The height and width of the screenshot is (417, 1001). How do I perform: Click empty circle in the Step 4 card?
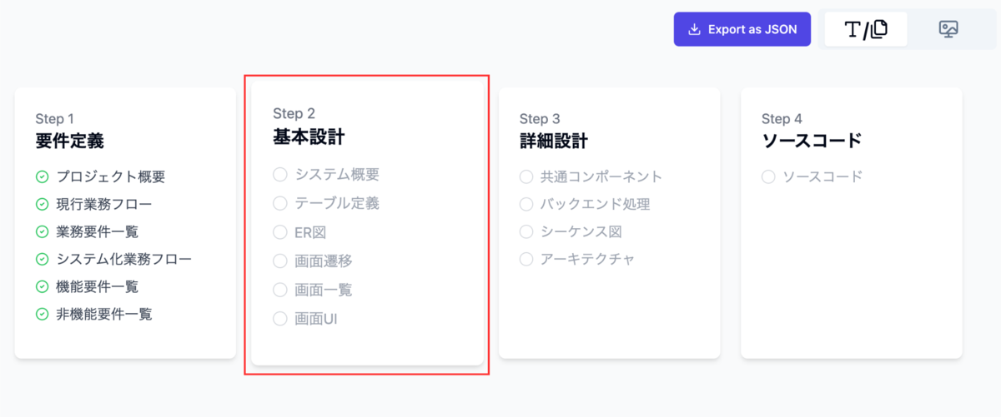pyautogui.click(x=768, y=176)
